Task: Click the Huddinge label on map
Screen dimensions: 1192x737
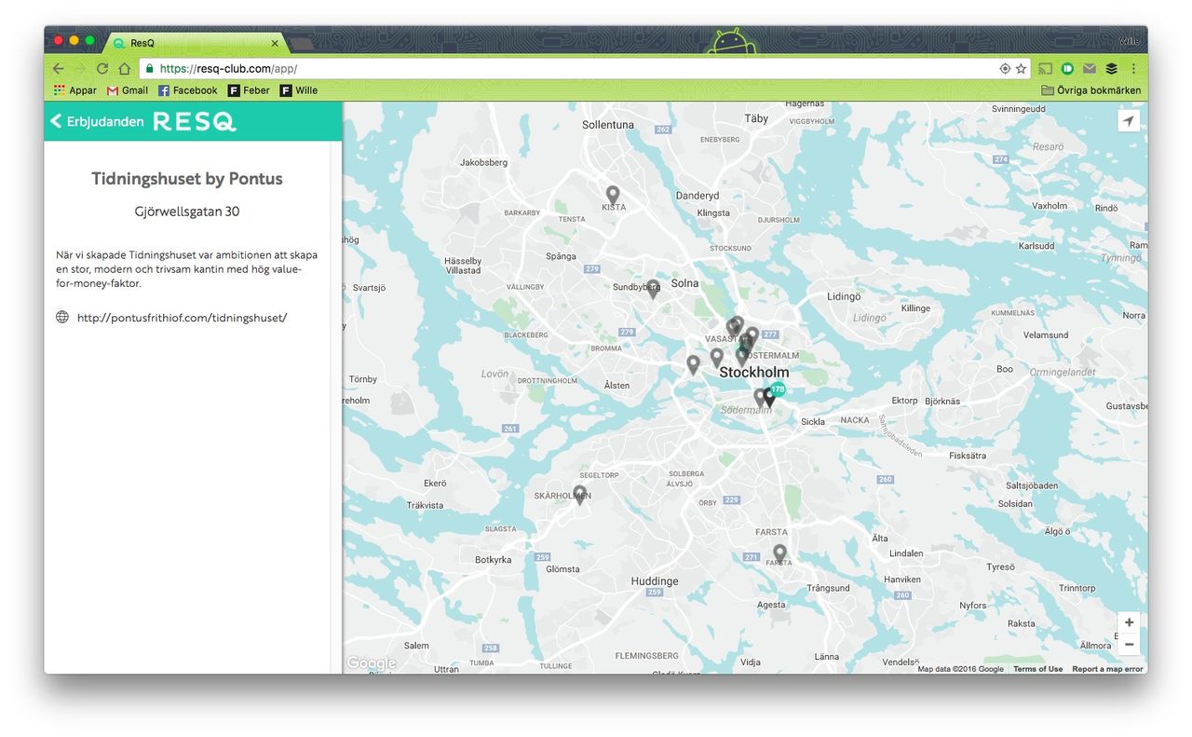Action: 655,581
